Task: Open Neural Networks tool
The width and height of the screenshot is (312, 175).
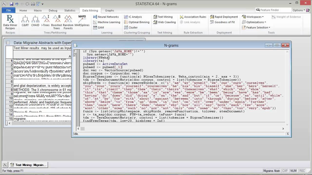Action: pyautogui.click(x=106, y=17)
